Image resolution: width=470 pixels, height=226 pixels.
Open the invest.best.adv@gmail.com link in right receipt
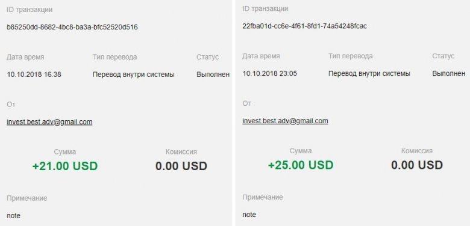[285, 121]
